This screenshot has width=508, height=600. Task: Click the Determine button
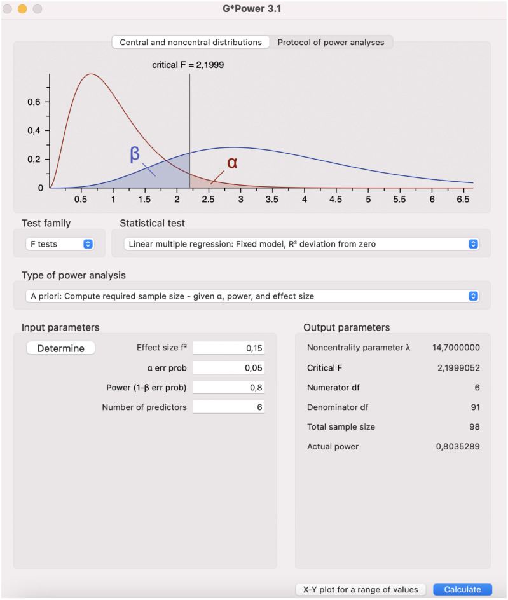[60, 348]
